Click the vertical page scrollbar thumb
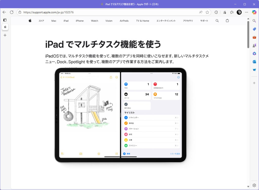Image resolution: width=259 pixels, height=190 pixels. pyautogui.click(x=248, y=34)
